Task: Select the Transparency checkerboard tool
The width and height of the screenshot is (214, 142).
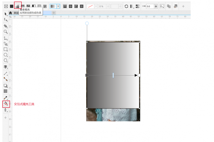Action: (x=5, y=91)
